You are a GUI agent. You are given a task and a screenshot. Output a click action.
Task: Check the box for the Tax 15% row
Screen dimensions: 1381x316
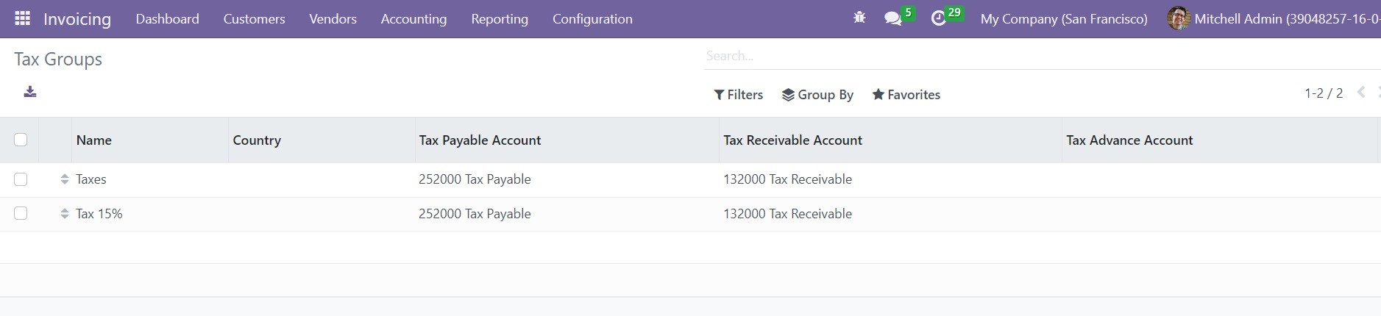tap(21, 213)
